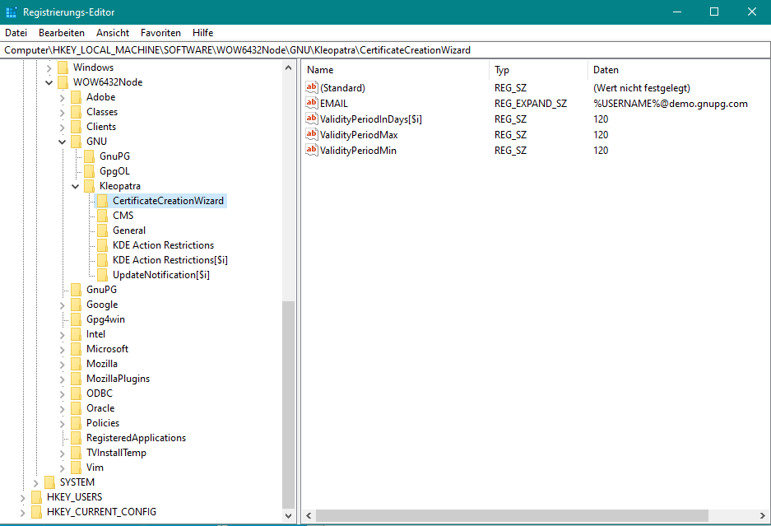The height and width of the screenshot is (526, 771).
Task: Select the GnuPG key under WOW6432Node
Action: (x=101, y=289)
